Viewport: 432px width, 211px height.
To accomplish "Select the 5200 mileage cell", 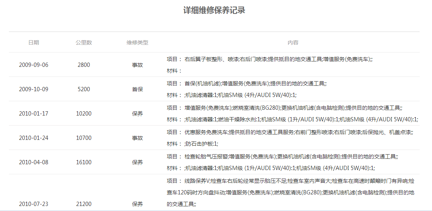I will pos(84,89).
